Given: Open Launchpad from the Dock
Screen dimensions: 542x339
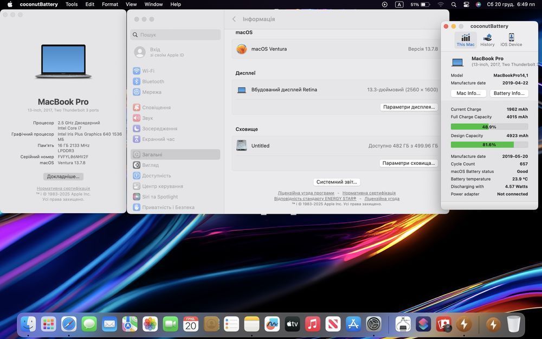Looking at the screenshot, I should (x=48, y=324).
